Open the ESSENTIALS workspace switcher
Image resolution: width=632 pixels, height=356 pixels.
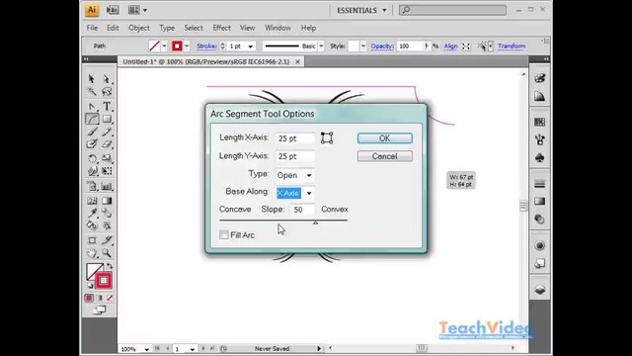[361, 10]
